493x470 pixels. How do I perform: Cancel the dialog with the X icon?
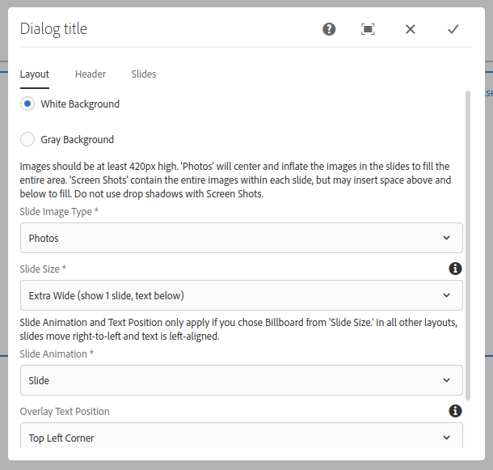point(410,29)
